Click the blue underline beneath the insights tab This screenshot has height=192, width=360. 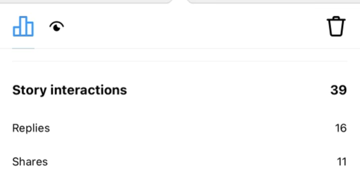23,48
